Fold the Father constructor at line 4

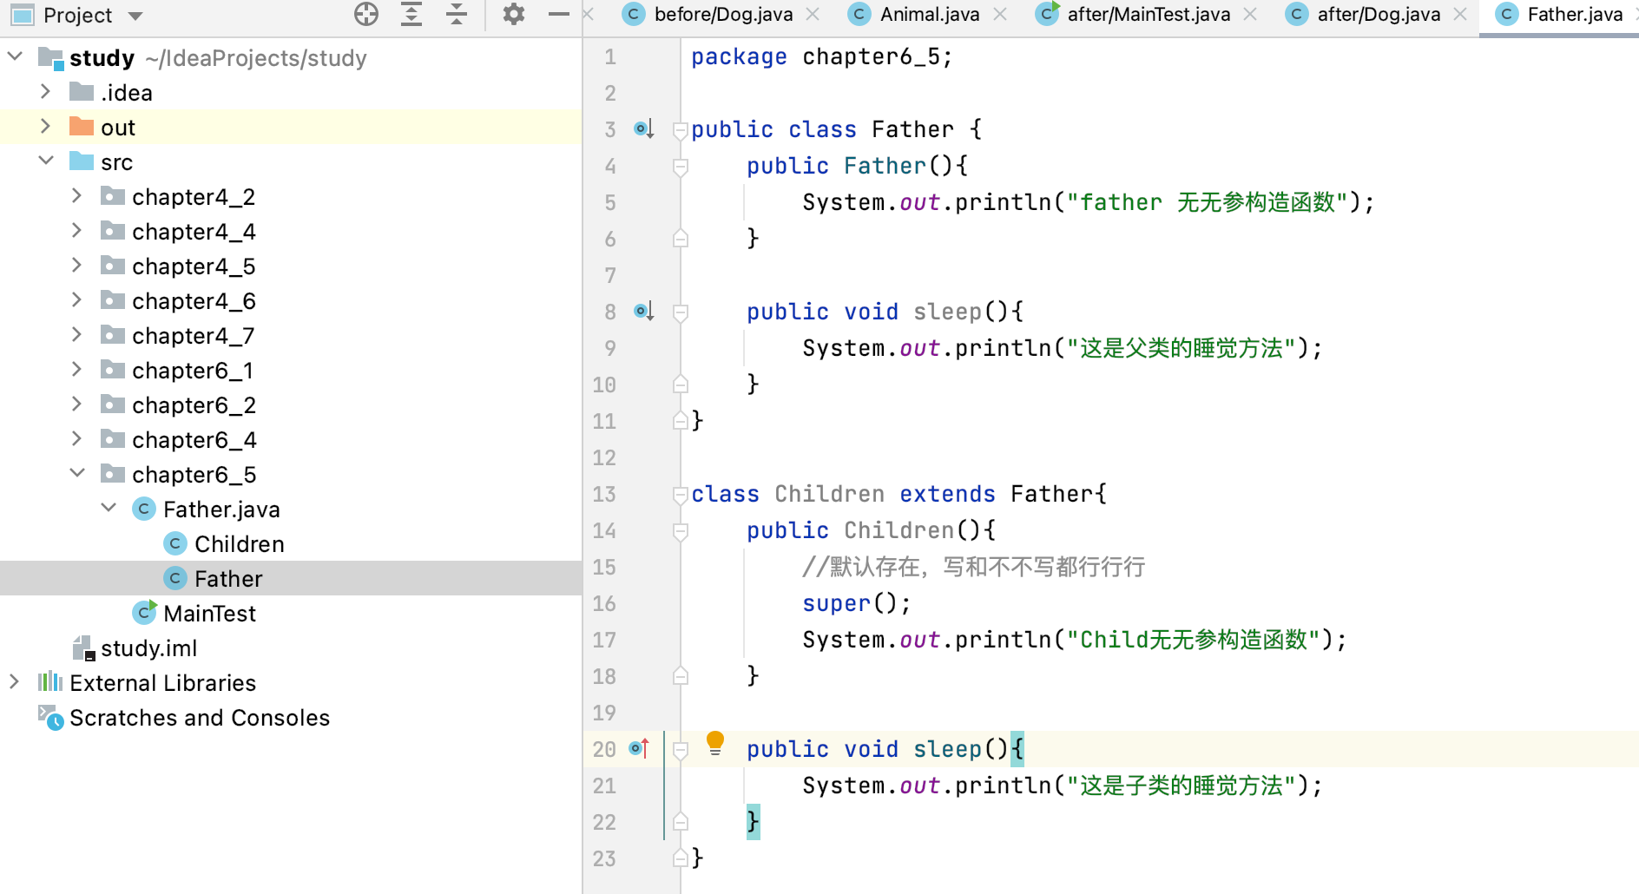pos(681,167)
